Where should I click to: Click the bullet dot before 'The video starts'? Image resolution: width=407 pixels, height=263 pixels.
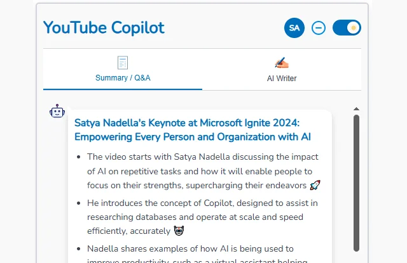point(78,157)
